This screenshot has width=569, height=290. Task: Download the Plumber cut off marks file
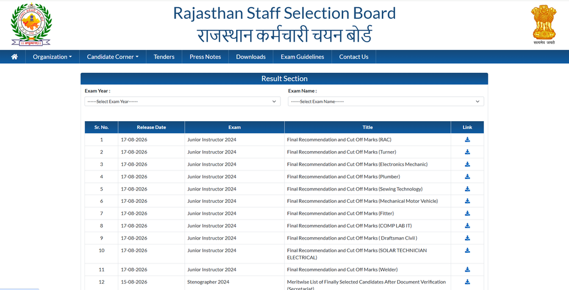point(467,177)
